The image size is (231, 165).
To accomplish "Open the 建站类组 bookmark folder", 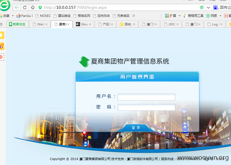I will (x=62, y=16).
